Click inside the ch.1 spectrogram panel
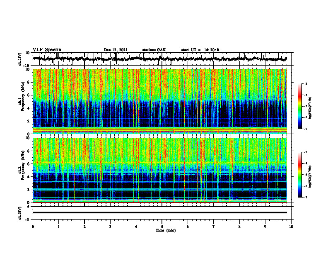328x254 pixels. 159,101
